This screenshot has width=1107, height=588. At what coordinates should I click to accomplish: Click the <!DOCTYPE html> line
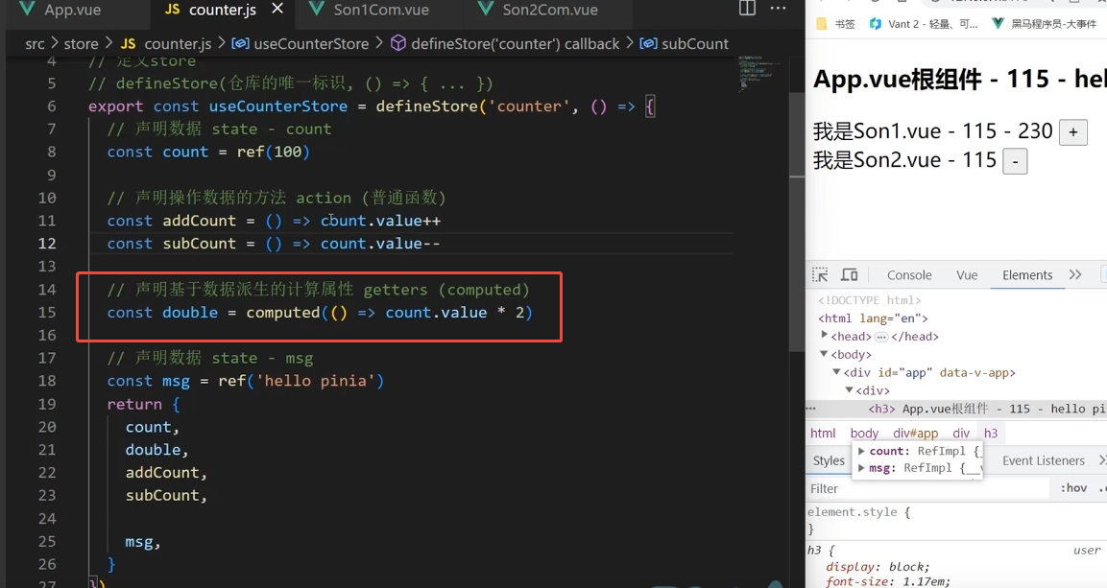[x=869, y=300]
